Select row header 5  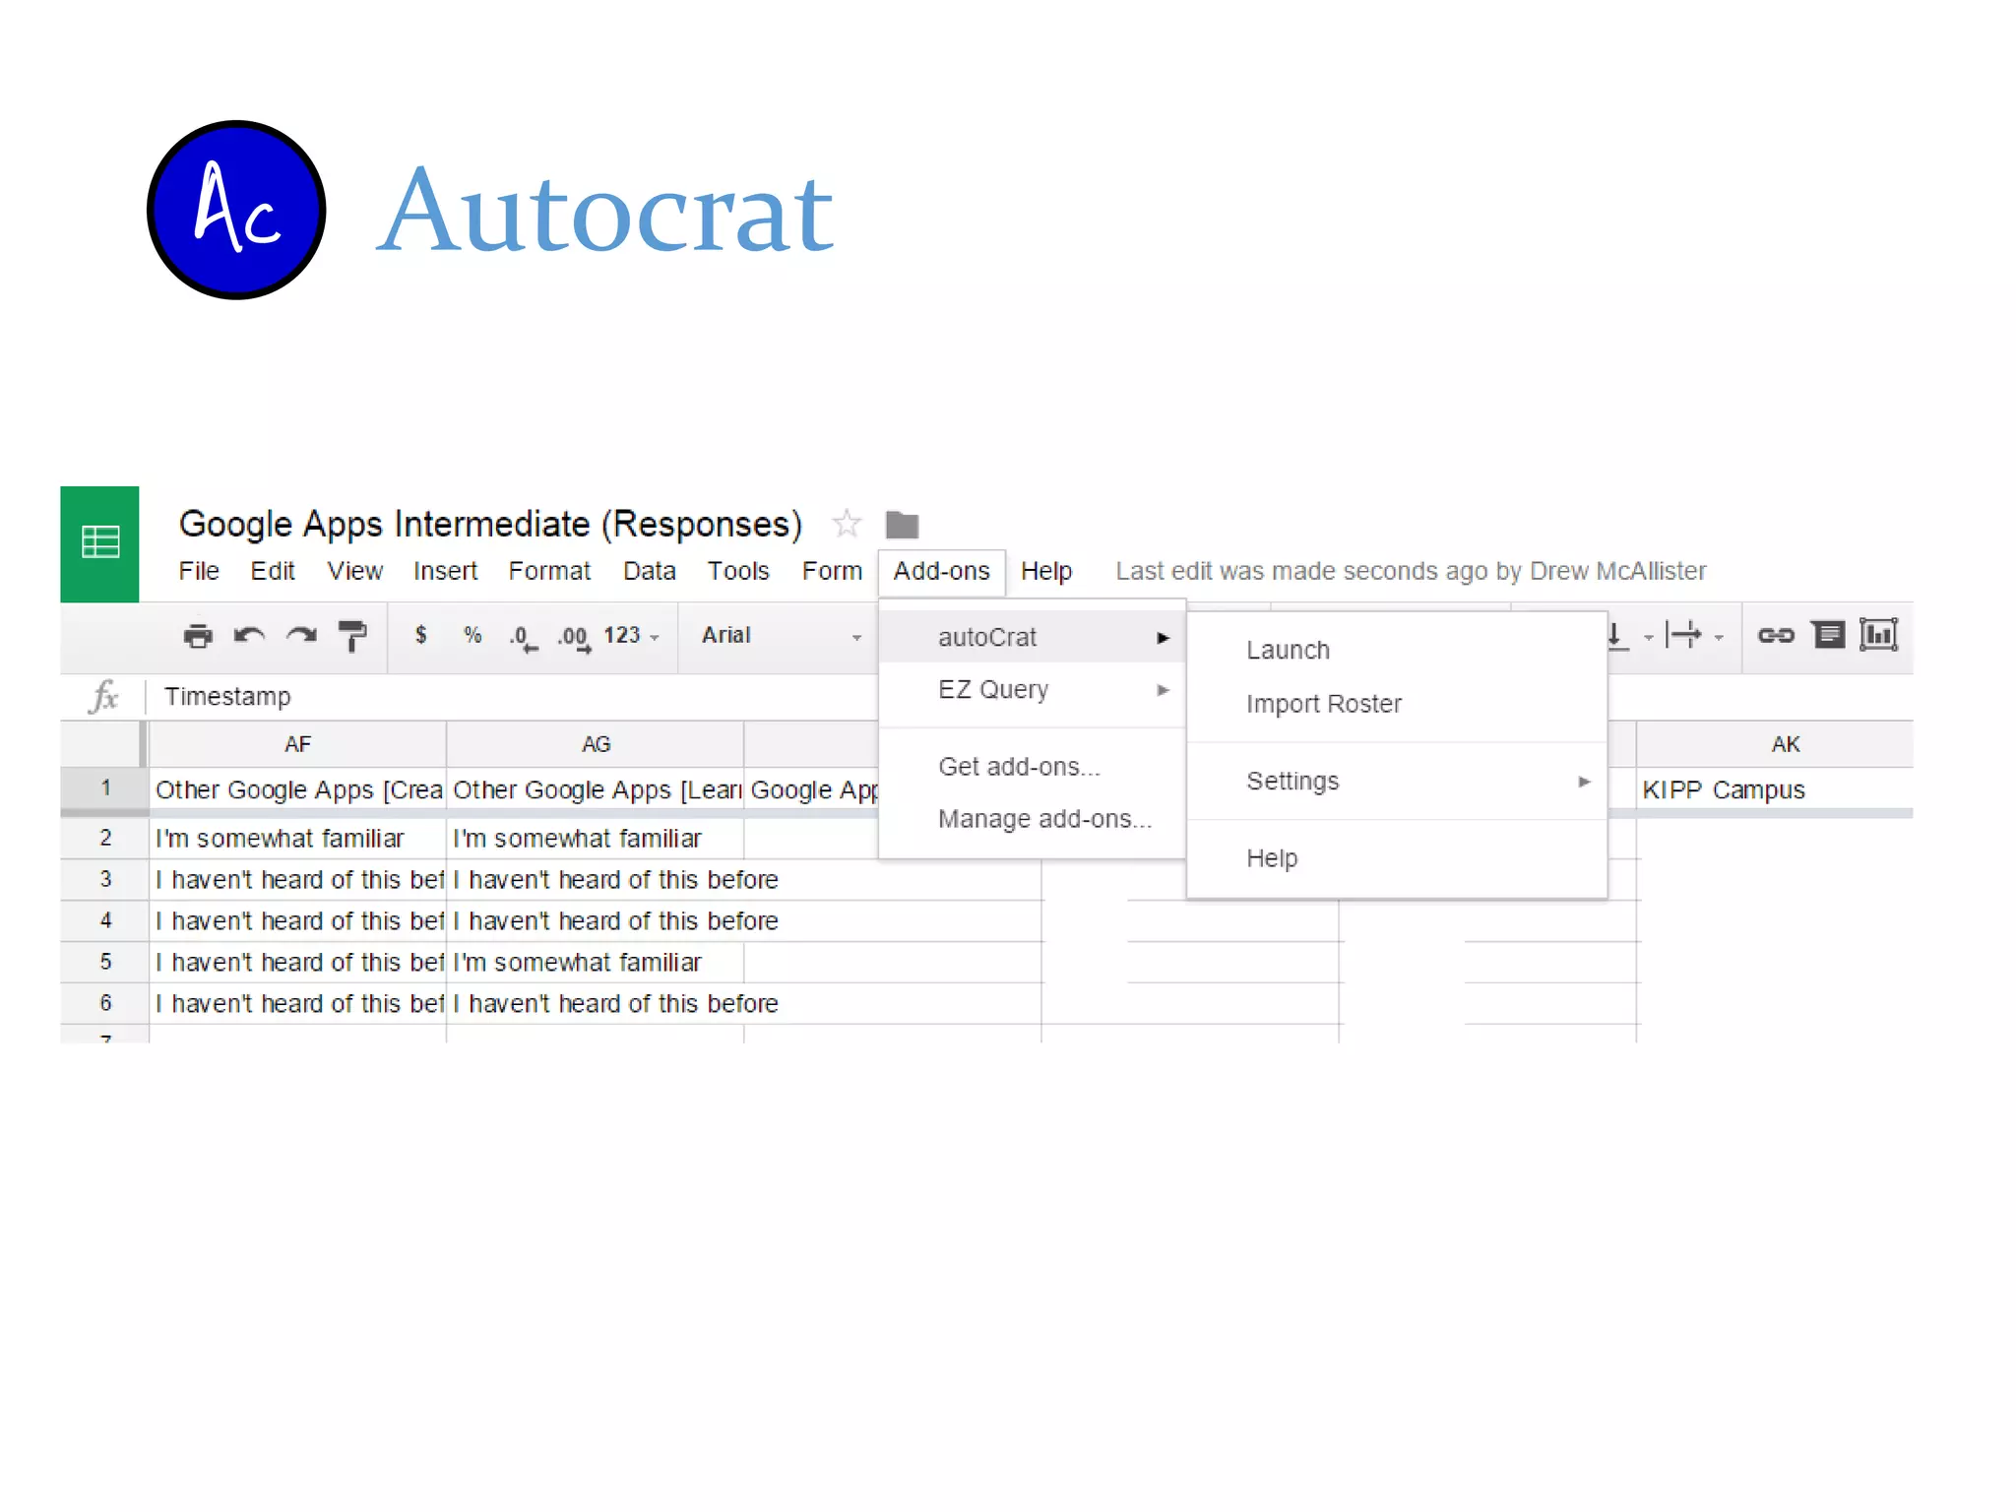(x=104, y=962)
